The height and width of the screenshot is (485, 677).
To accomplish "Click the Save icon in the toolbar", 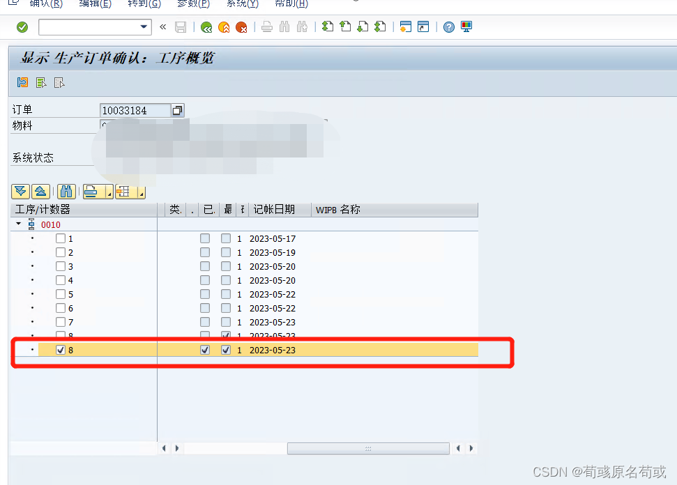I will point(181,26).
